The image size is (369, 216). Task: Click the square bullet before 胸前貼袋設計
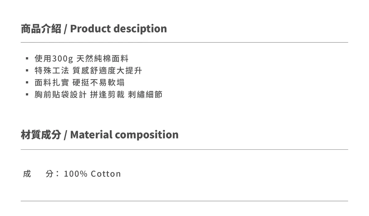click(27, 94)
